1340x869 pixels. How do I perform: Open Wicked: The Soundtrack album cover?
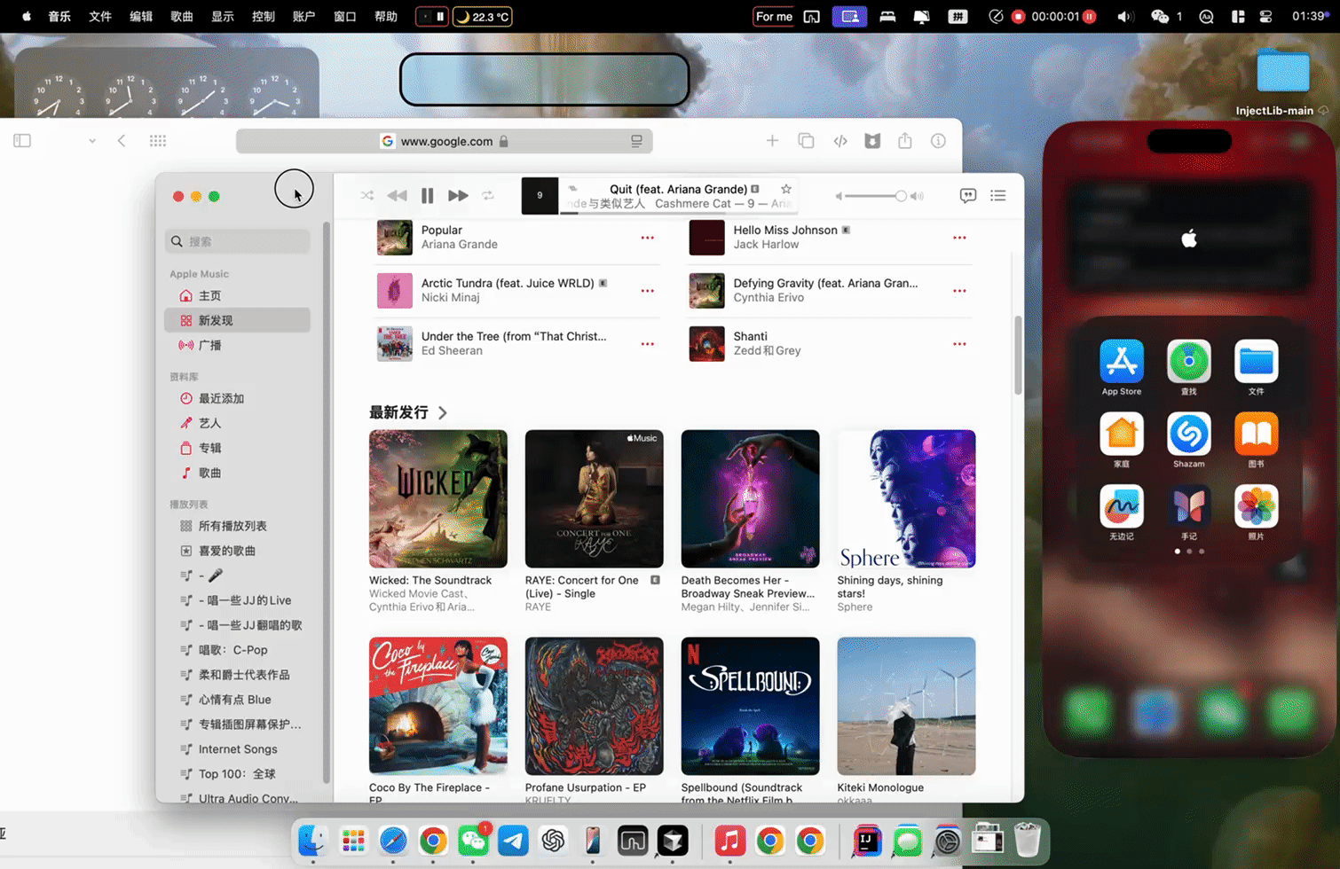coord(438,499)
